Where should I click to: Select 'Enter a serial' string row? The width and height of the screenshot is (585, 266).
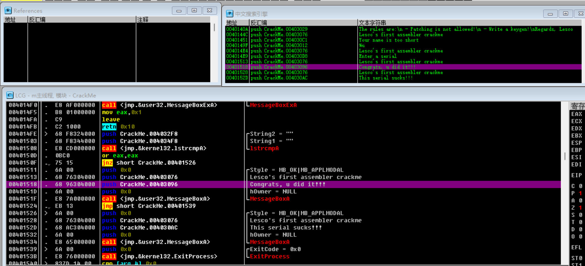[x=403, y=56]
